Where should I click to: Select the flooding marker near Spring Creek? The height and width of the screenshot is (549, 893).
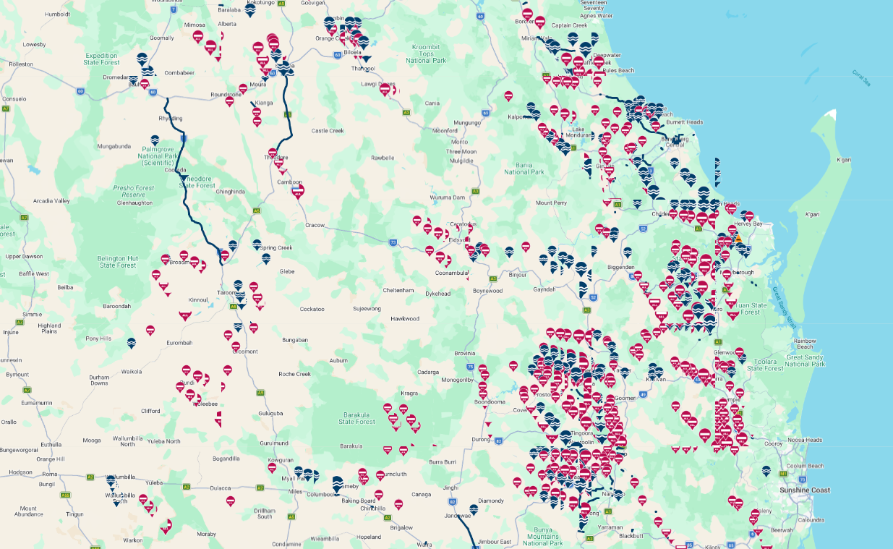257,245
